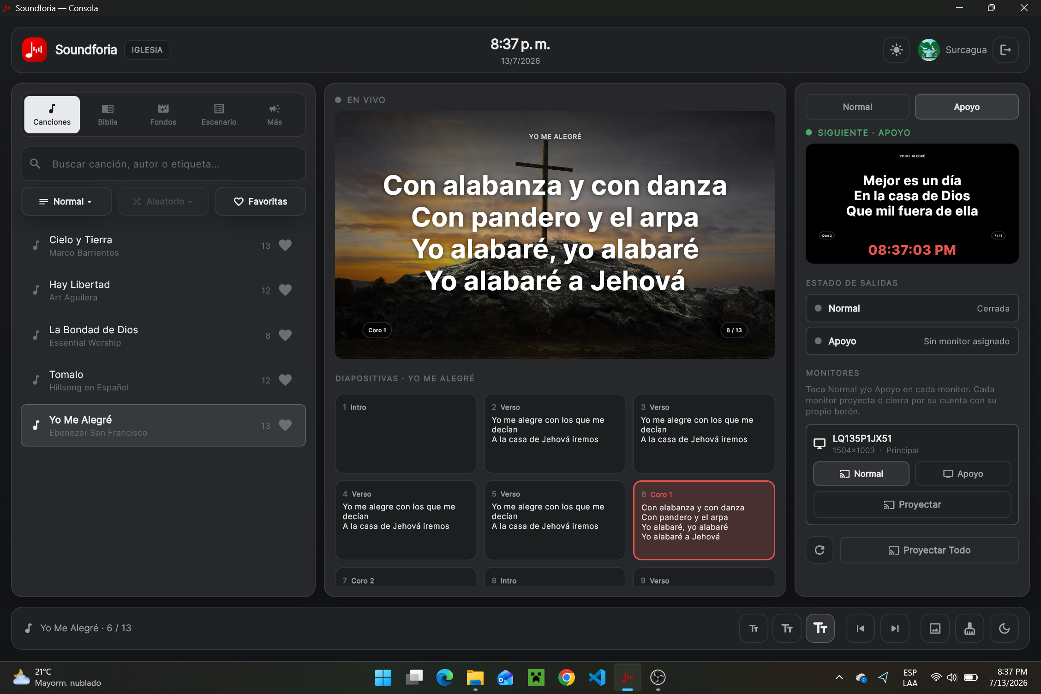
Task: Click the Normal output status row
Action: 912,308
